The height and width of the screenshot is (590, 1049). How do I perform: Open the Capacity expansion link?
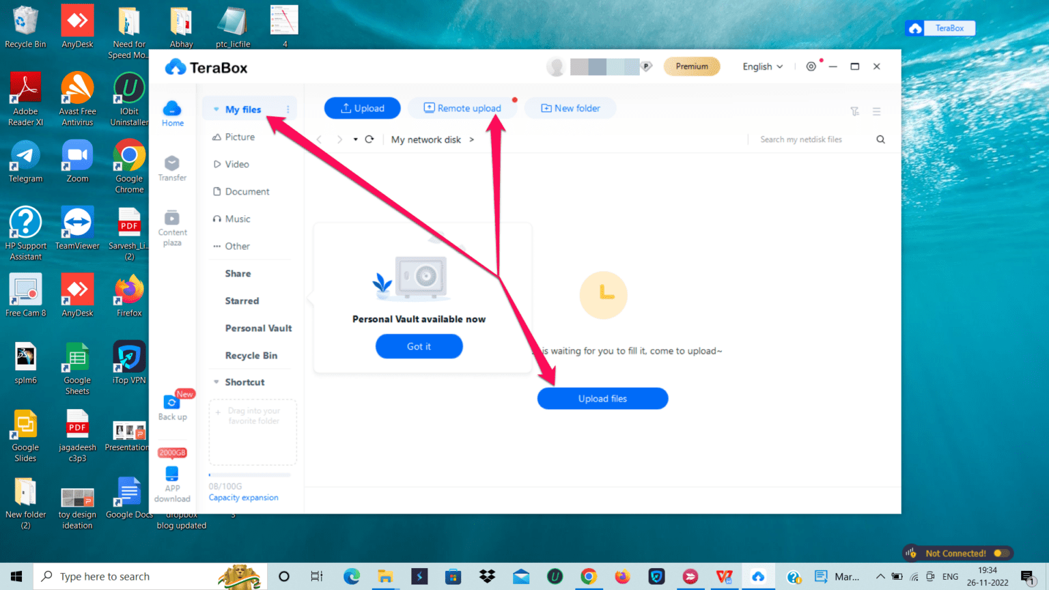243,498
